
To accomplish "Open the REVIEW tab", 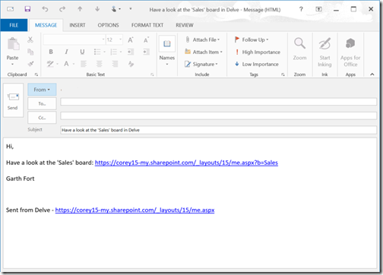I will point(185,25).
